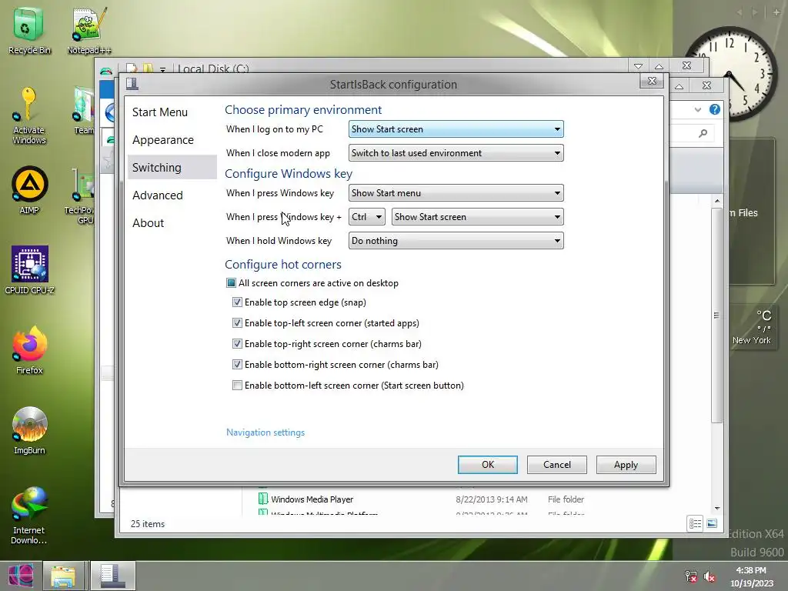
Task: Click Explorer scrollbar up arrow
Action: coord(717,201)
